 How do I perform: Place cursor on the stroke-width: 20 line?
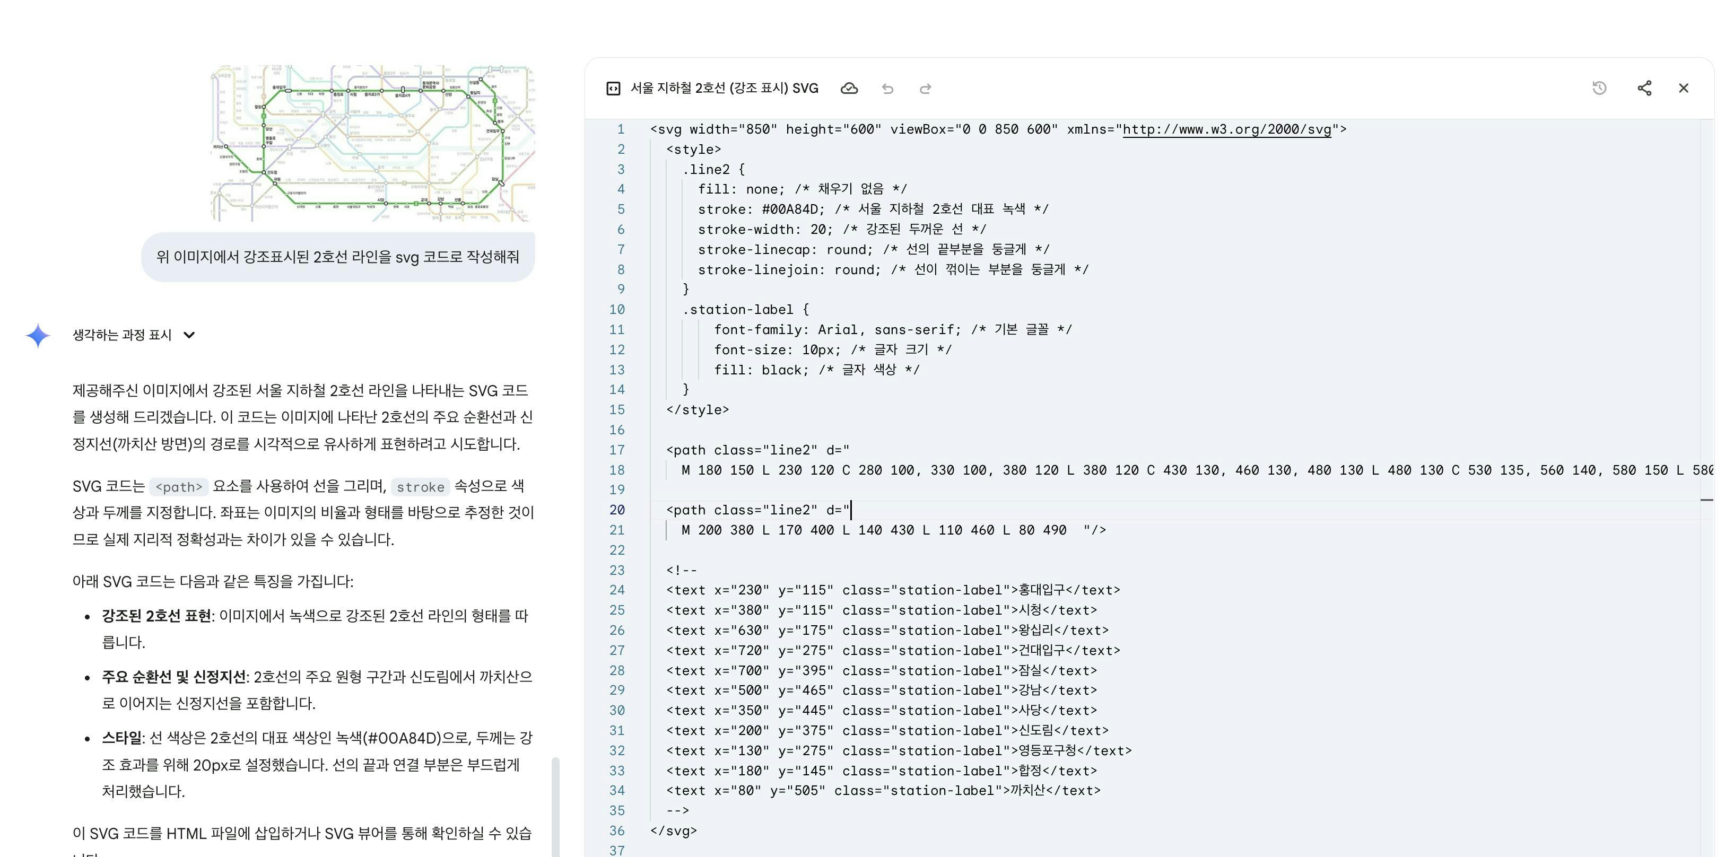(842, 230)
